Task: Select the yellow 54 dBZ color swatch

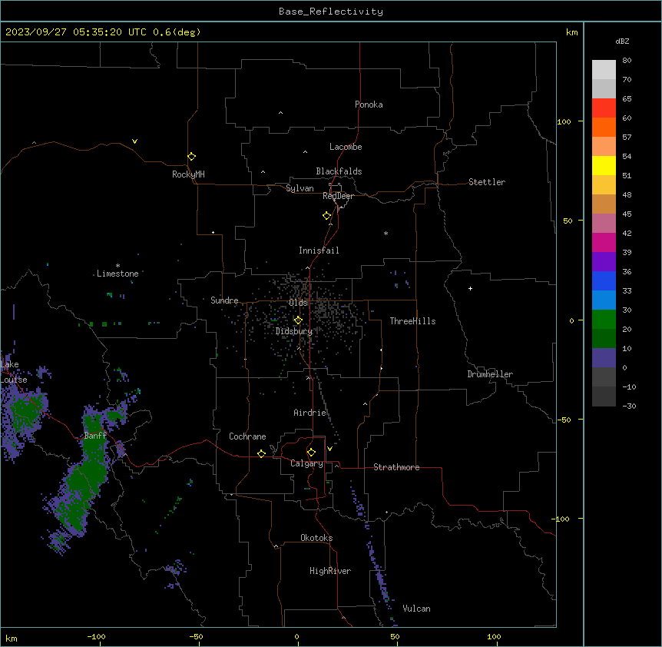Action: pyautogui.click(x=604, y=165)
